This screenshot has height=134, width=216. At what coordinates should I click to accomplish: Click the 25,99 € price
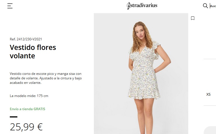[26, 127]
